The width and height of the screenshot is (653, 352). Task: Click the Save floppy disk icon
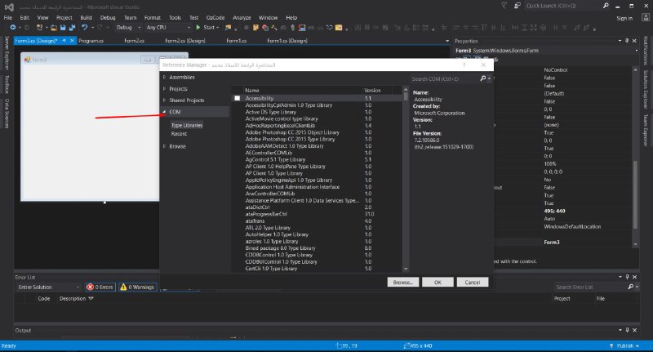[x=63, y=28]
